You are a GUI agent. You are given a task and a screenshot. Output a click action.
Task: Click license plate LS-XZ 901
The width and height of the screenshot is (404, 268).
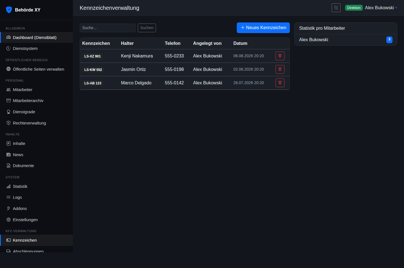(92, 56)
